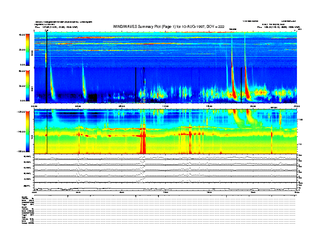Select the 40.00 color scale label
The height and width of the screenshot is (247, 320).
(x=22, y=35)
